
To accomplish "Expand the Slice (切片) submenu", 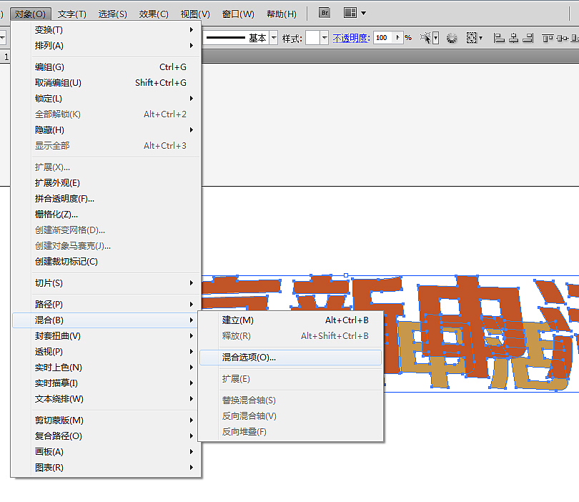I will click(107, 283).
